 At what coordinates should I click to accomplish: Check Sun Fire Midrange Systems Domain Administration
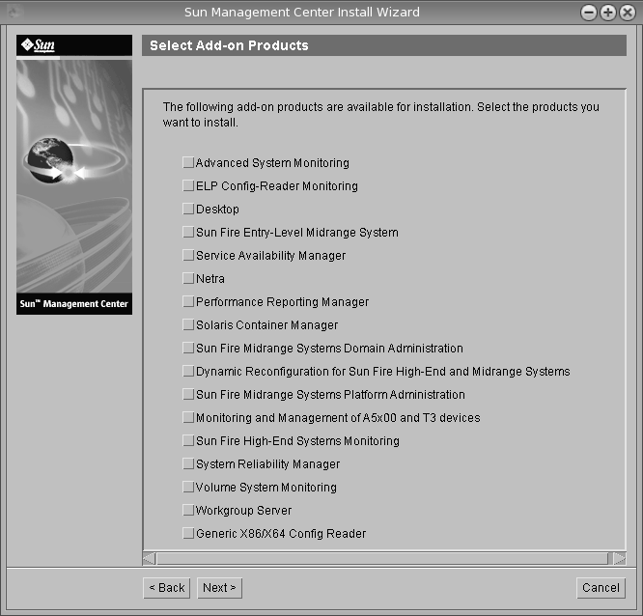(188, 348)
